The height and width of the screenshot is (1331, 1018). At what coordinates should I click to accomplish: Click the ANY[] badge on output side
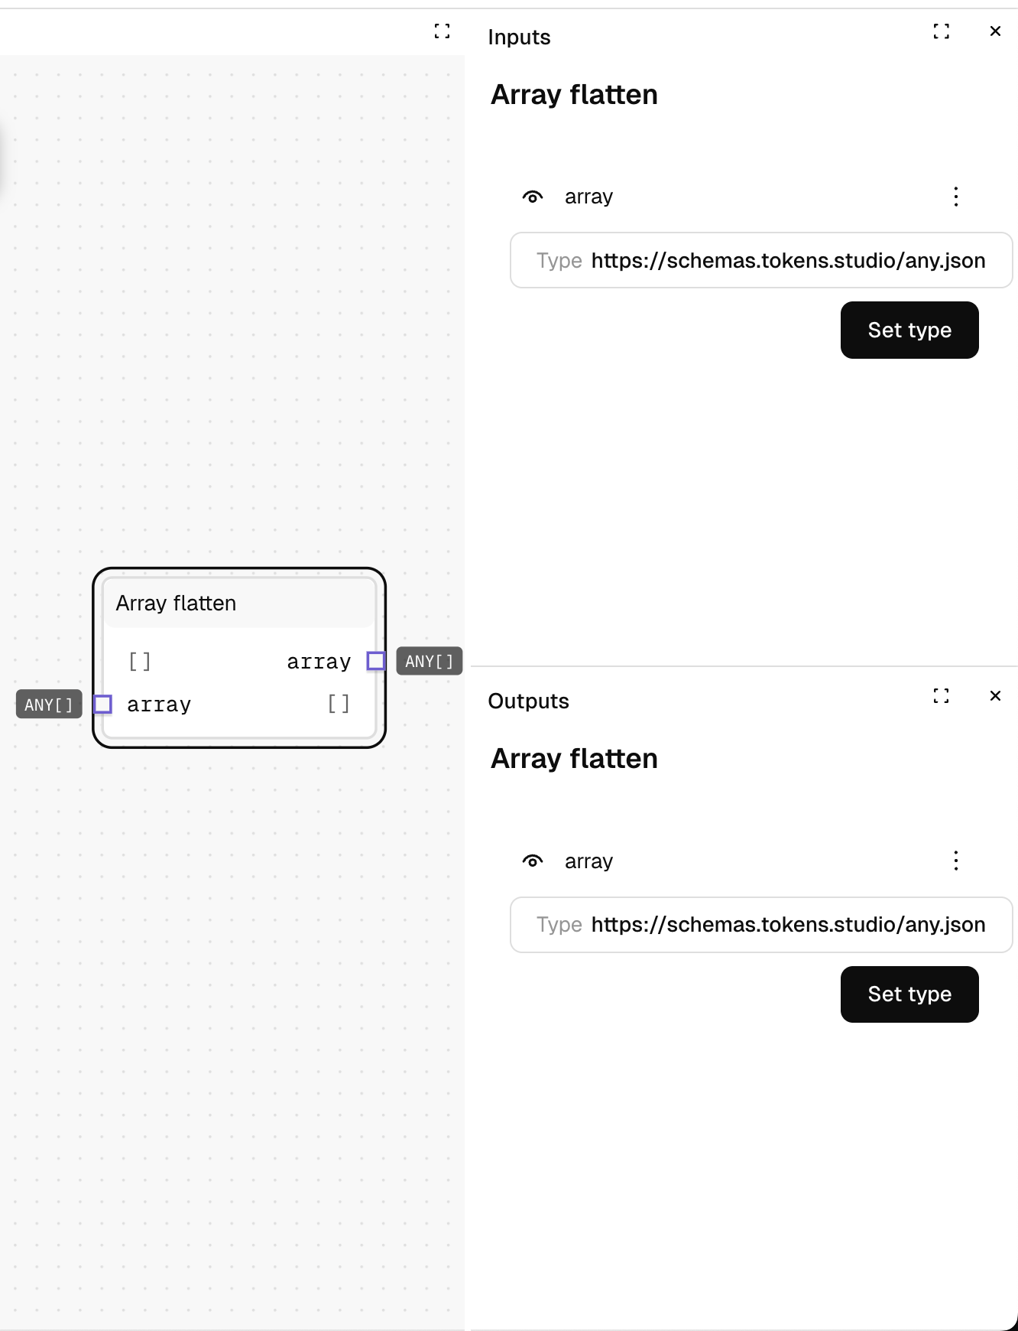430,661
